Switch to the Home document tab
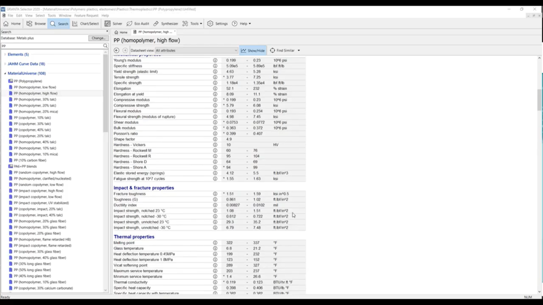 (121, 32)
